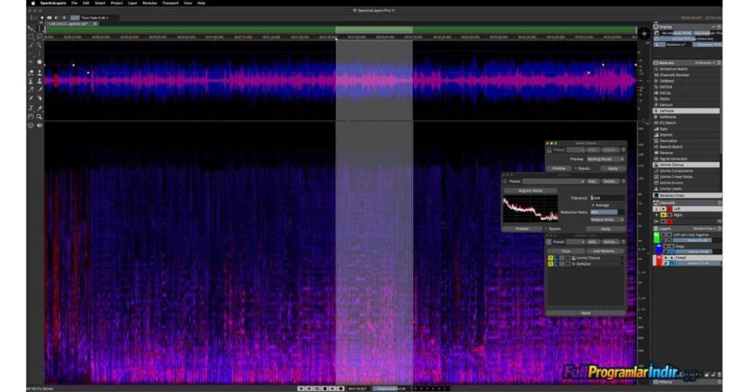Select the Channels Remixer module

point(686,75)
